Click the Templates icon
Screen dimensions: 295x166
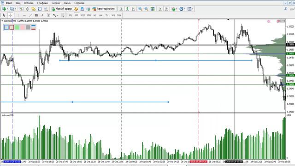[x=189, y=9]
